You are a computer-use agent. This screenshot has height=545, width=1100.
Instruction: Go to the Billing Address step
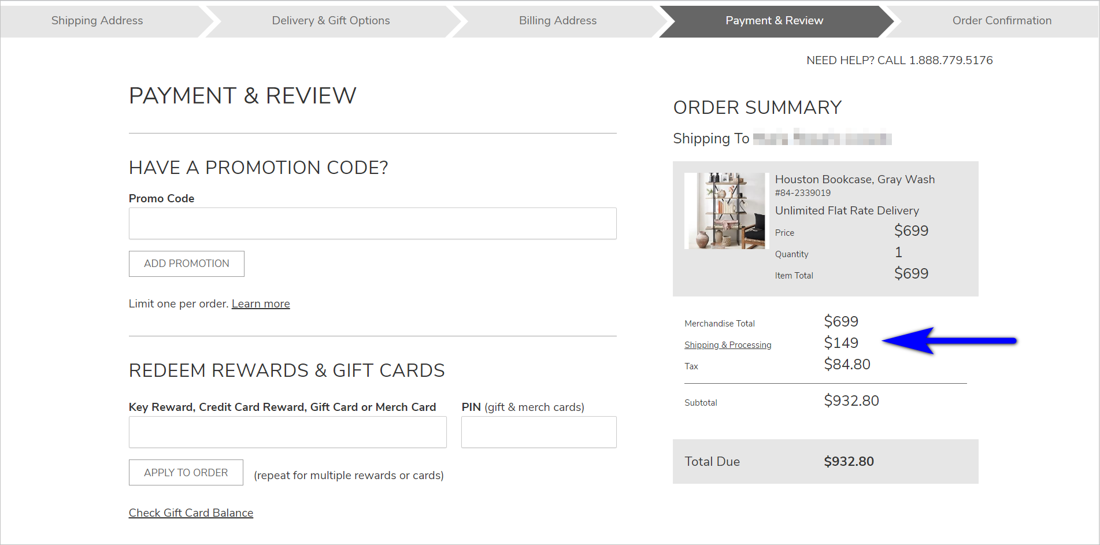557,20
